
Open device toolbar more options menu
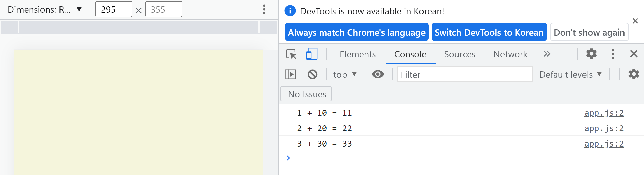coord(264,9)
